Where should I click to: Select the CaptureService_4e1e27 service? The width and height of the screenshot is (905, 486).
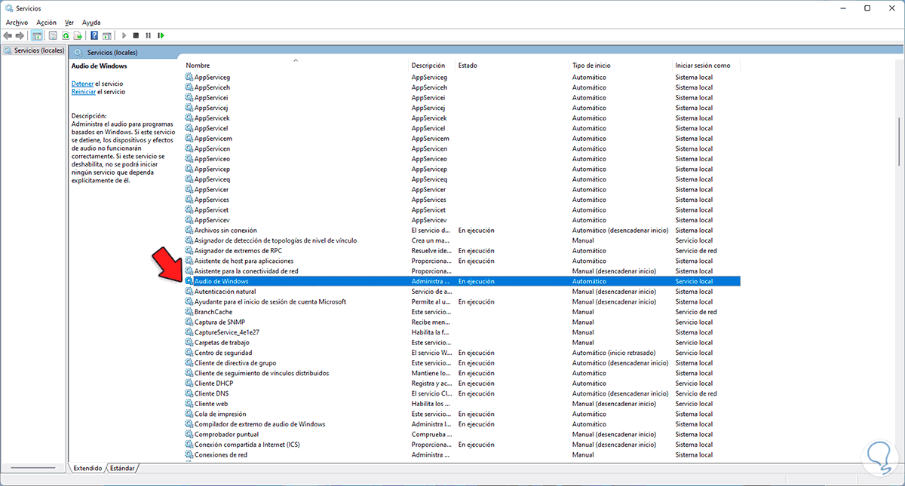(x=226, y=332)
